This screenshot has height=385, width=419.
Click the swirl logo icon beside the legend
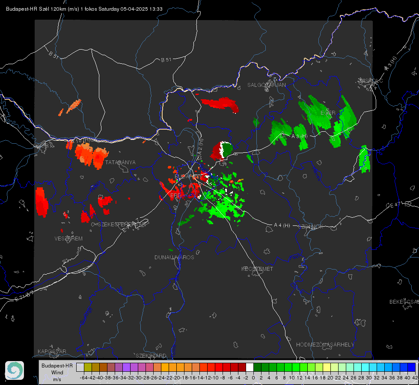pos(15,370)
